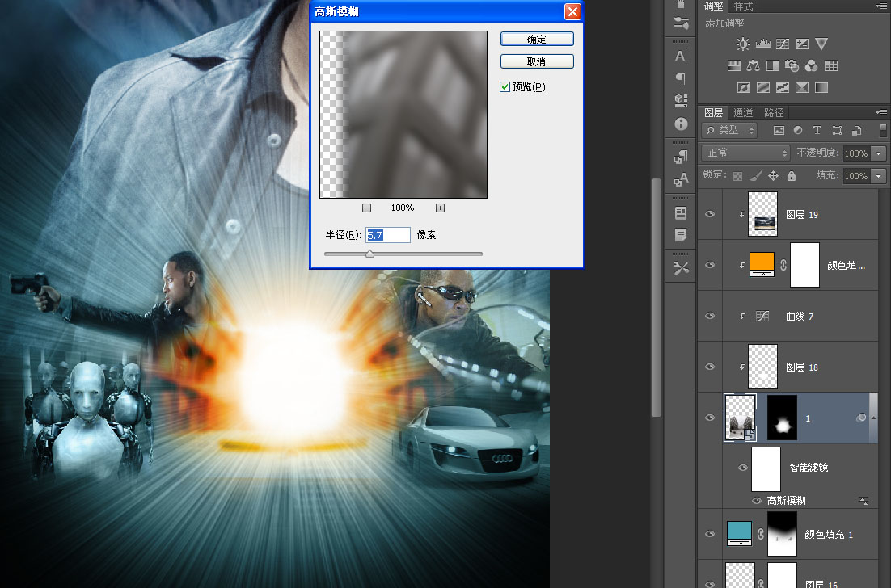Add a Levels adjustment layer

click(x=762, y=44)
